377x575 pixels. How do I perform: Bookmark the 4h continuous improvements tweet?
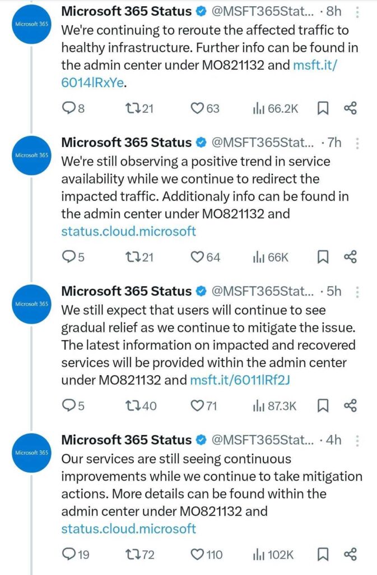point(323,554)
